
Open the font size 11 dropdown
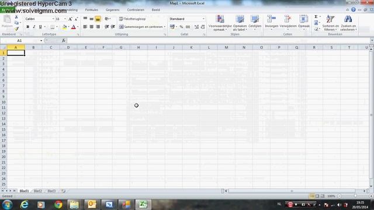click(x=65, y=19)
